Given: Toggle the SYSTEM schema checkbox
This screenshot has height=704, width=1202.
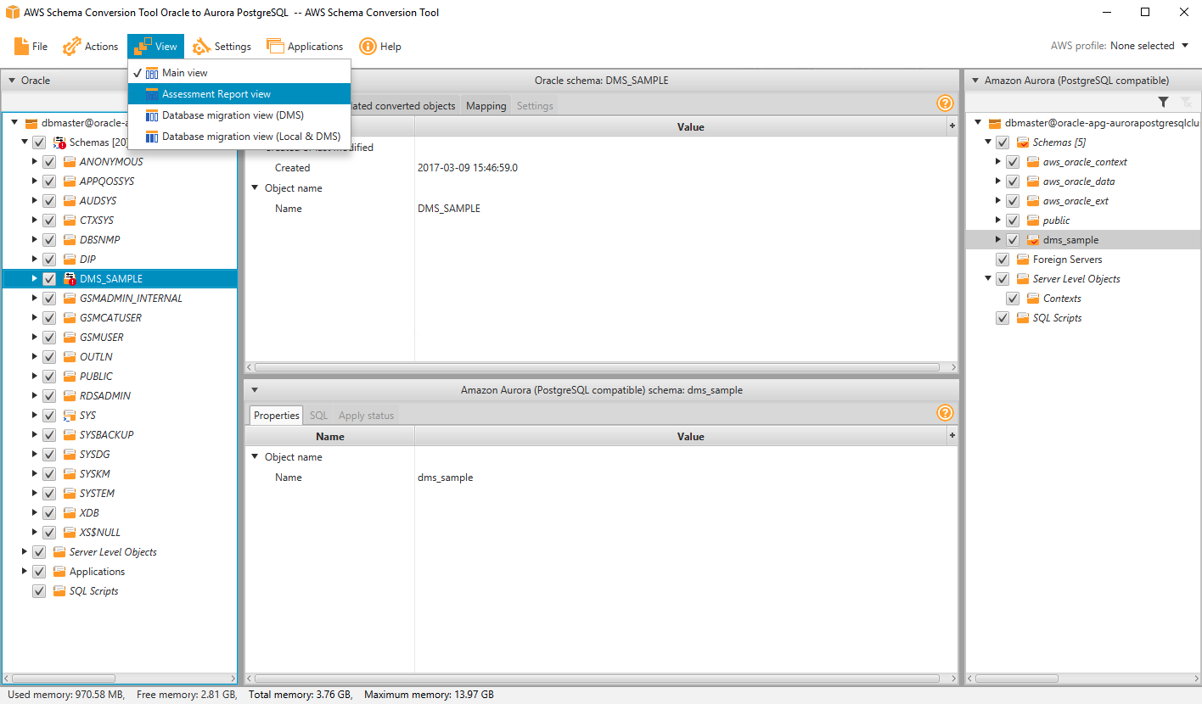Looking at the screenshot, I should click(49, 494).
